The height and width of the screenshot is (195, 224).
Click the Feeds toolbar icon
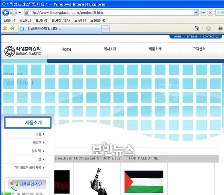(x=208, y=29)
